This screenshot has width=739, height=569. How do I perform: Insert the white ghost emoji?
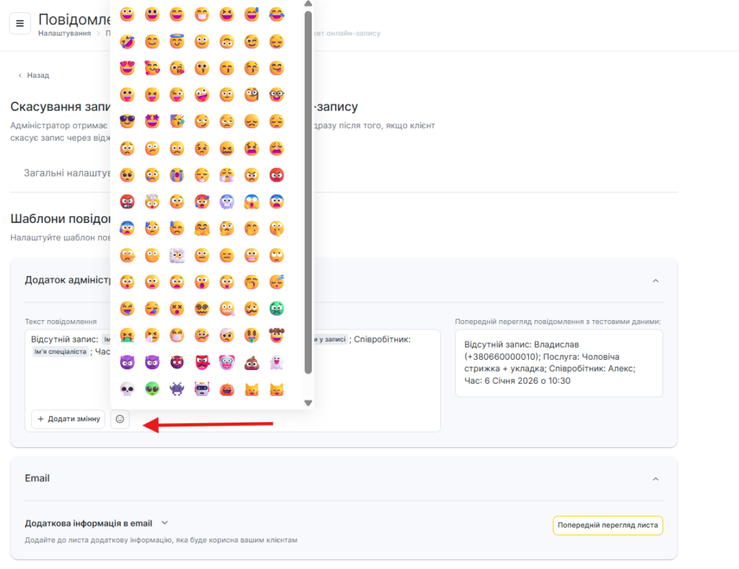276,363
